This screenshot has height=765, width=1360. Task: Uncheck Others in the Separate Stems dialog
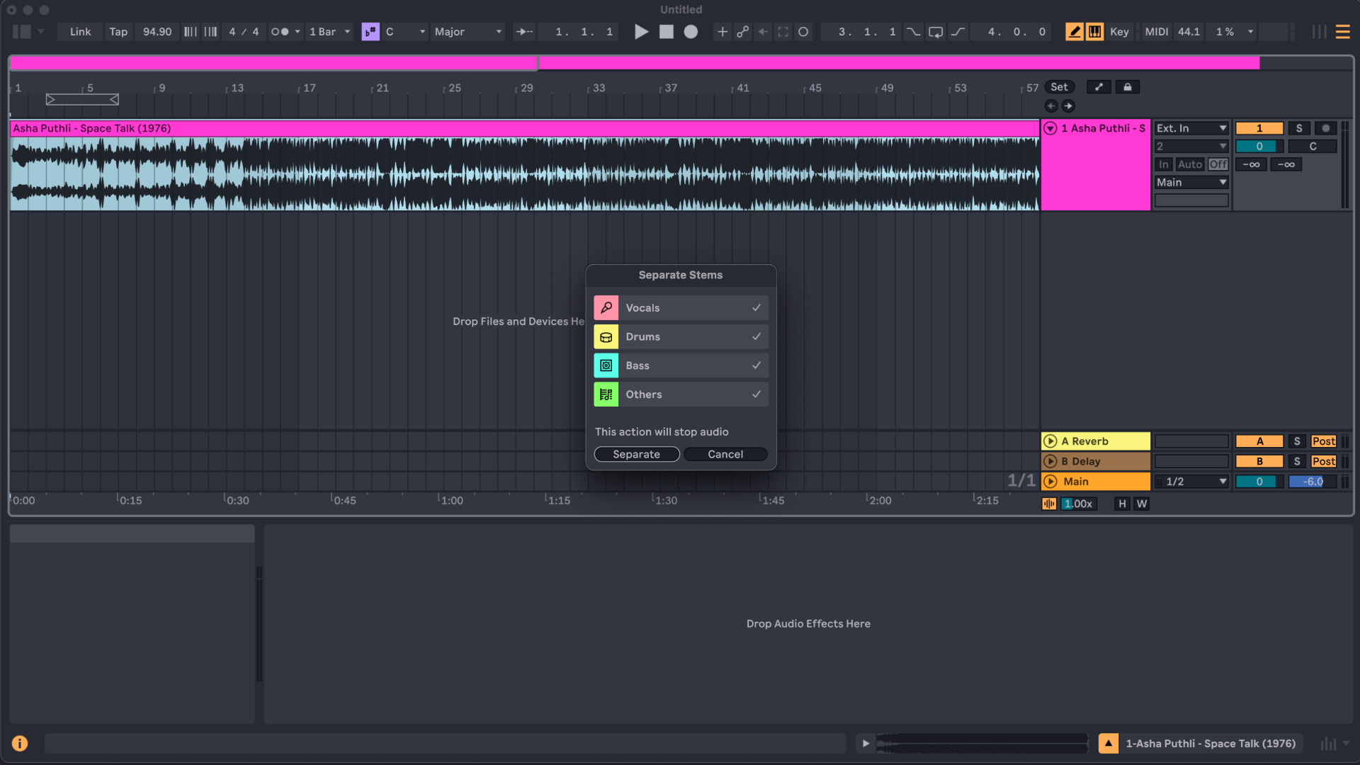(756, 395)
